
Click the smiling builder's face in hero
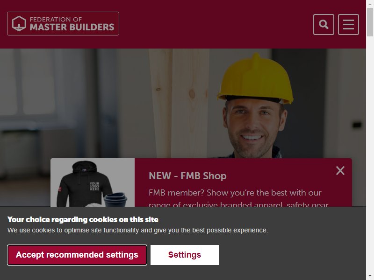253,127
